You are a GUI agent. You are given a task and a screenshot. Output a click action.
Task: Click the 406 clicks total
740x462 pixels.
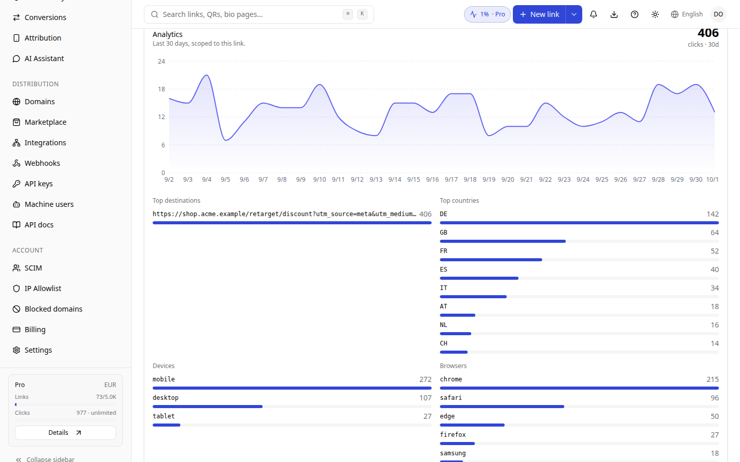point(708,33)
